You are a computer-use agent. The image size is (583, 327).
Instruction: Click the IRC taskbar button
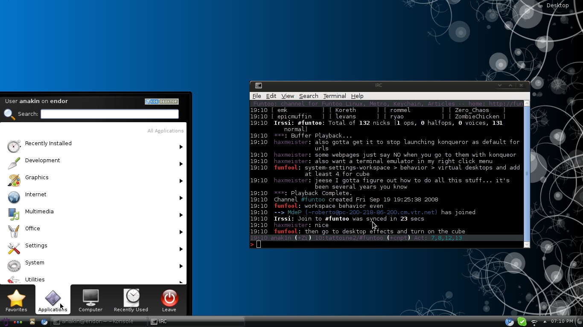196,321
